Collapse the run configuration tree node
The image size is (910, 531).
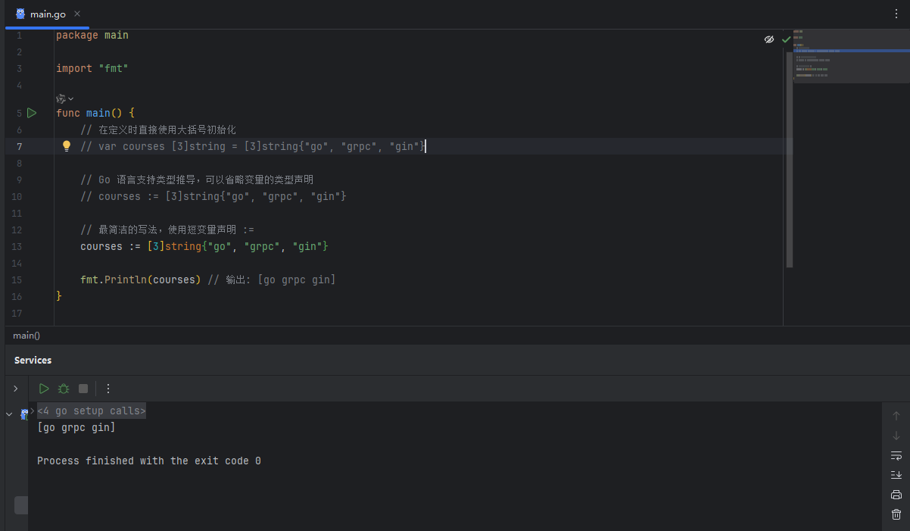9,414
